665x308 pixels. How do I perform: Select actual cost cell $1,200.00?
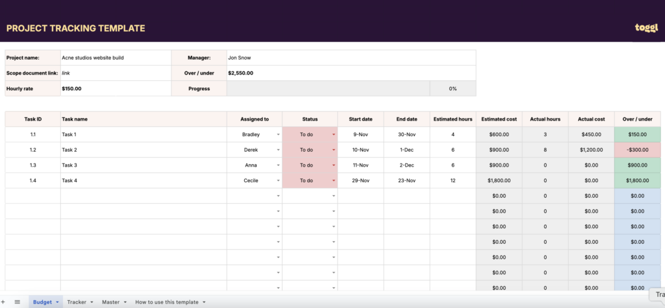pyautogui.click(x=591, y=150)
